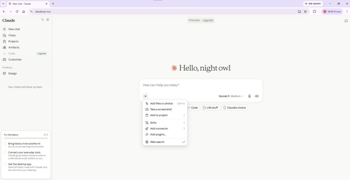Click the Upgrade badge next to Code
The width and height of the screenshot is (350, 180).
[x=42, y=54]
